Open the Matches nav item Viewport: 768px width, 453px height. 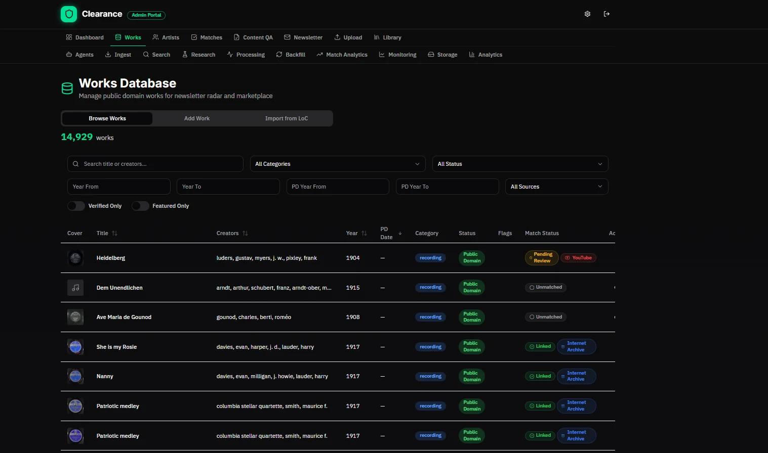pyautogui.click(x=207, y=37)
